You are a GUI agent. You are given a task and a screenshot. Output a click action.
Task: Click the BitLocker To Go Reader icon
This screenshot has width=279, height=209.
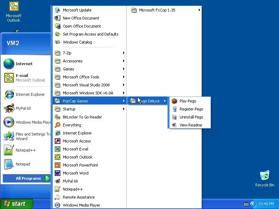point(58,117)
